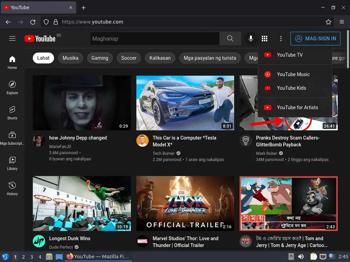Open the Johnny Depp video thumbnail
Image resolution: width=350 pixels, height=262 pixels.
(82, 103)
